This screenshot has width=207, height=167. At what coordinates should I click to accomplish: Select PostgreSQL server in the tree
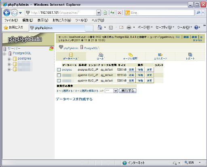pyautogui.click(x=22, y=53)
